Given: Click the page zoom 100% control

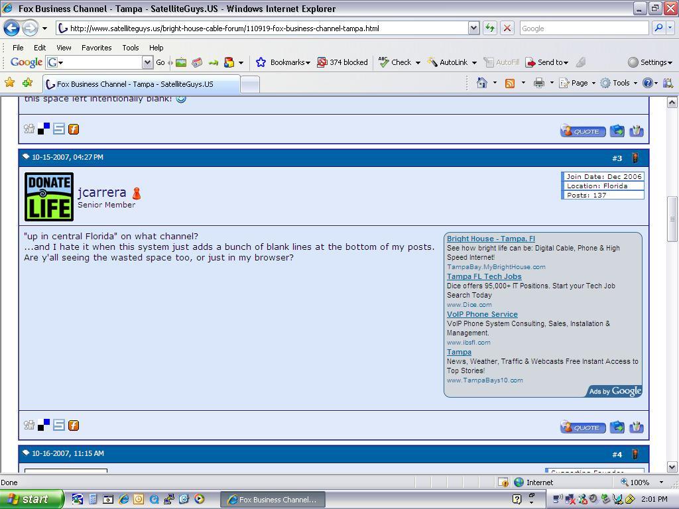Looking at the screenshot, I should pos(642,482).
